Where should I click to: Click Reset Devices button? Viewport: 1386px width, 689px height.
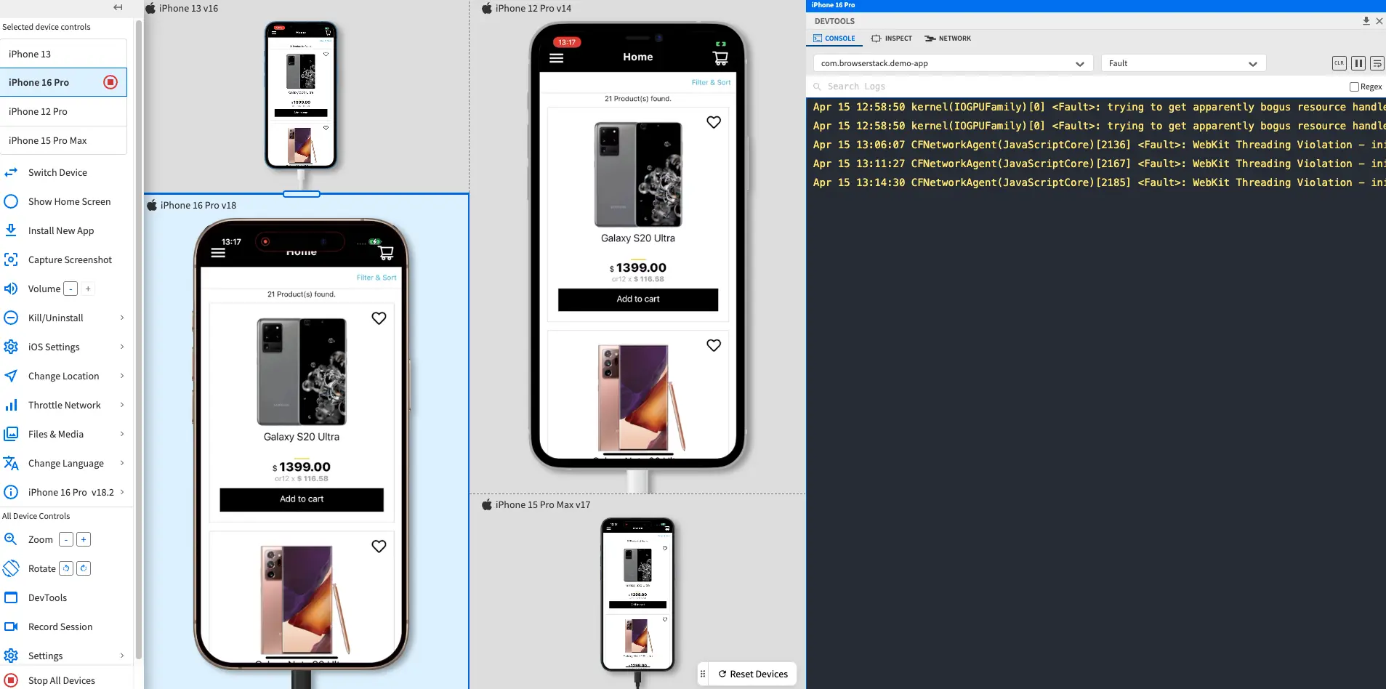[x=753, y=674]
